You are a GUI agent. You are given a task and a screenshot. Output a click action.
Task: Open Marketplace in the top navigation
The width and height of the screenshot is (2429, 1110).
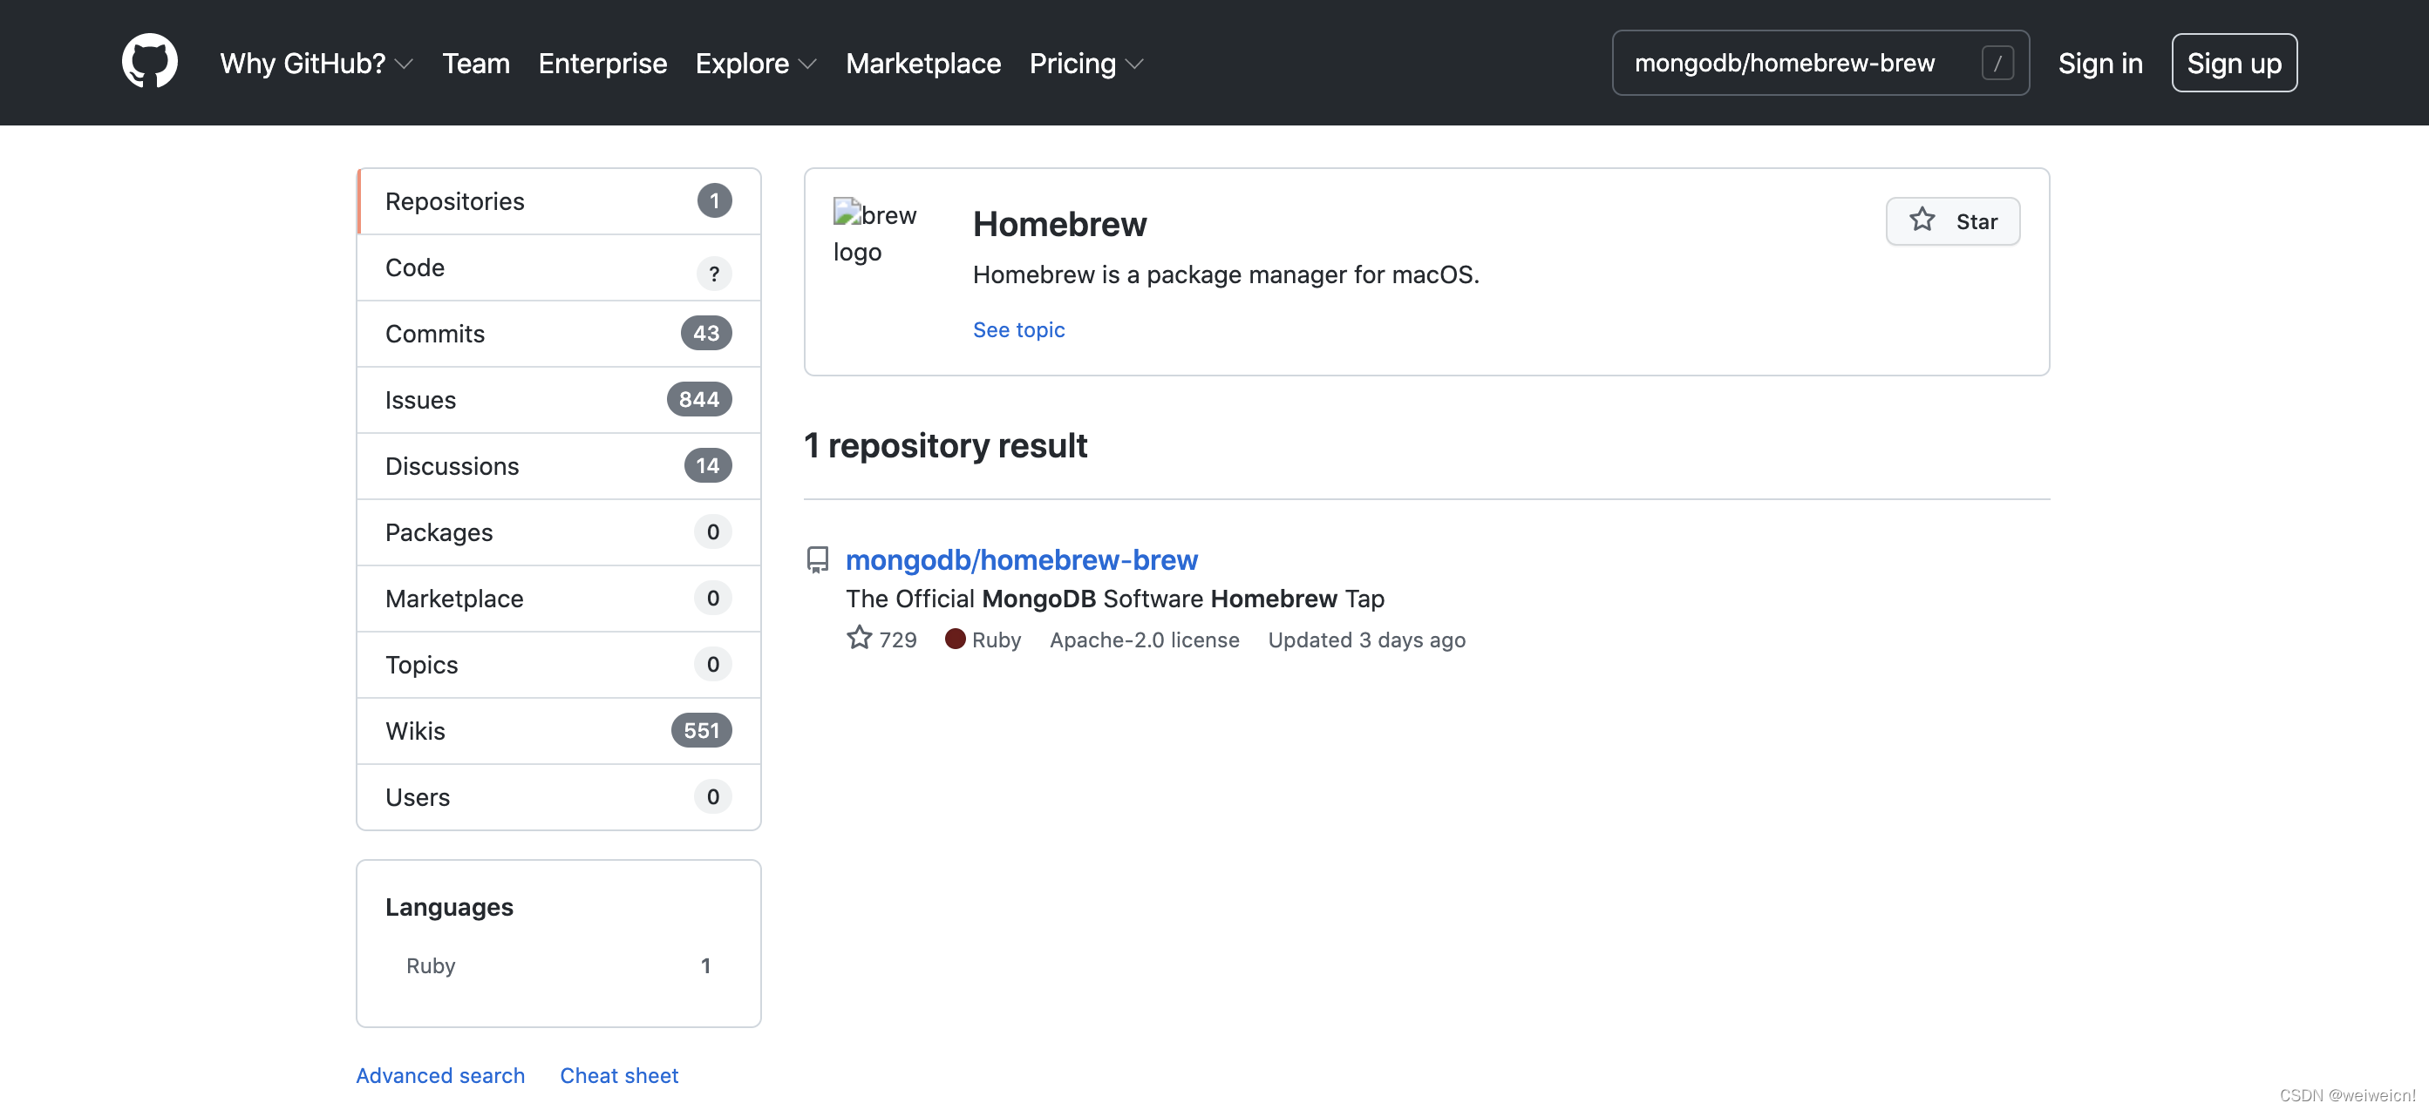click(923, 63)
